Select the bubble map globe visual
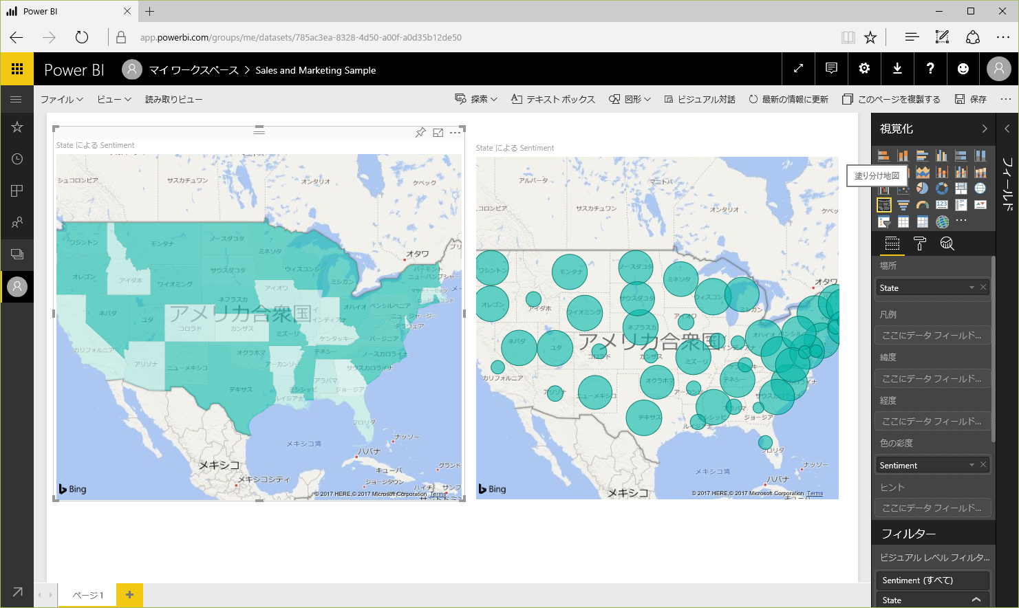This screenshot has width=1019, height=608. [x=980, y=188]
